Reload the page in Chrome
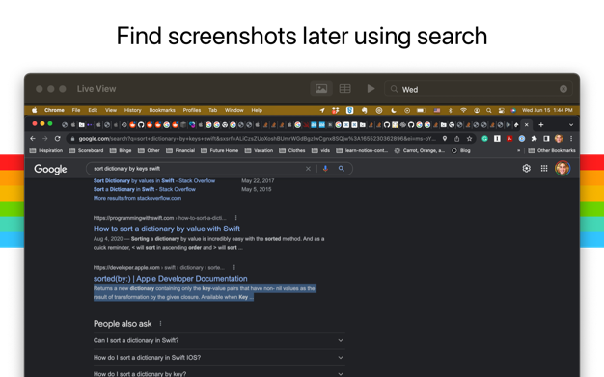The image size is (604, 377). [x=57, y=138]
